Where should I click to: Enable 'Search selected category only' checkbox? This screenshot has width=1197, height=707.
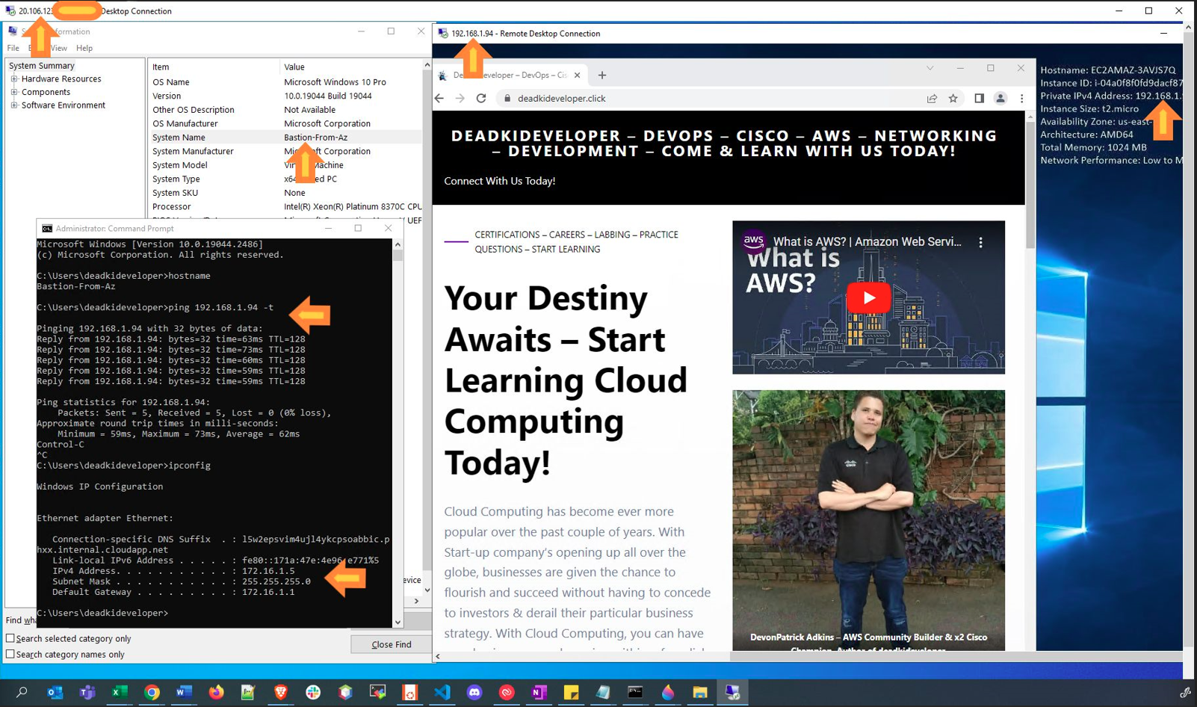(10, 638)
